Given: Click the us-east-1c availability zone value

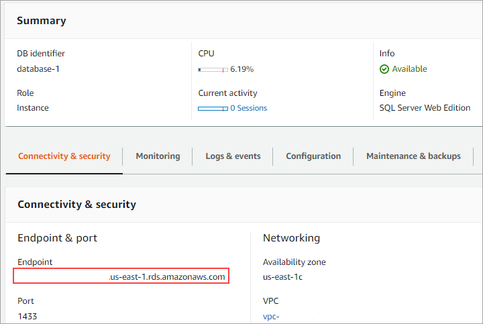Looking at the screenshot, I should [x=282, y=276].
